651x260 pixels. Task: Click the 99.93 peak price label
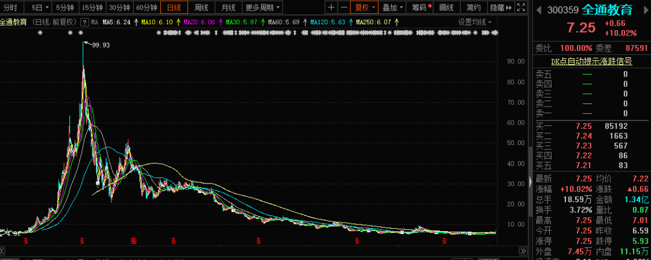(x=101, y=45)
